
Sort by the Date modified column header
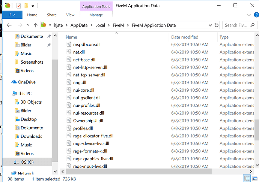pyautogui.click(x=185, y=37)
